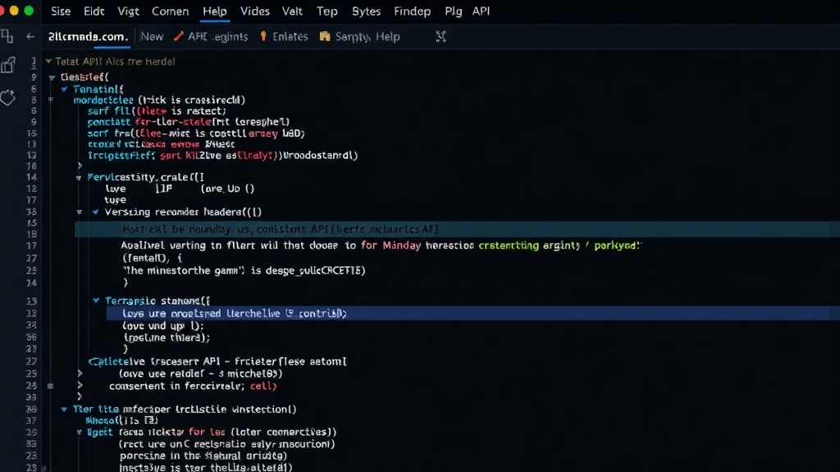Click the red 'for Minday' text
Image resolution: width=840 pixels, height=472 pixels.
pos(390,246)
